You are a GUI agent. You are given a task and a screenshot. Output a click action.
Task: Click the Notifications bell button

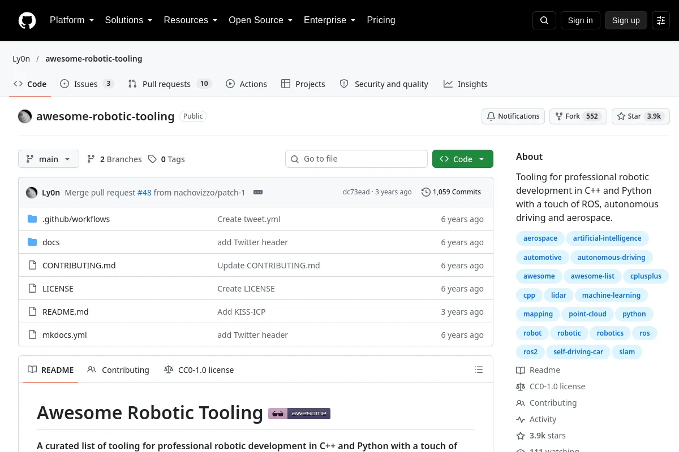[513, 116]
